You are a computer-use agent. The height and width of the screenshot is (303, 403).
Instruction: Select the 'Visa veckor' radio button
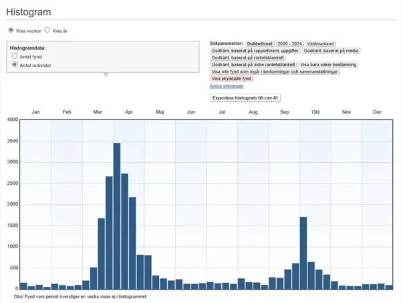pyautogui.click(x=11, y=31)
